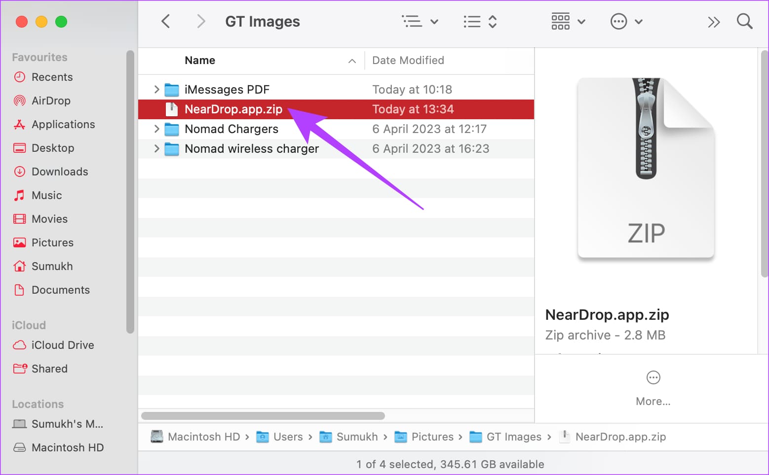
Task: Click the More ellipsis icon in preview
Action: 653,377
